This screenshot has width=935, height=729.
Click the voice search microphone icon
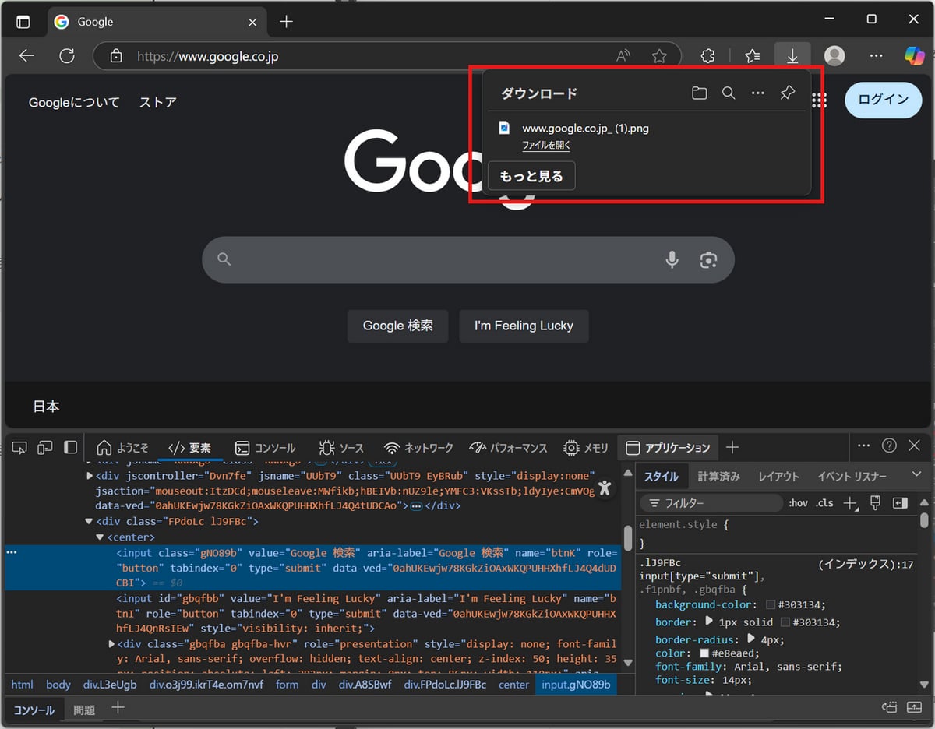pos(672,260)
